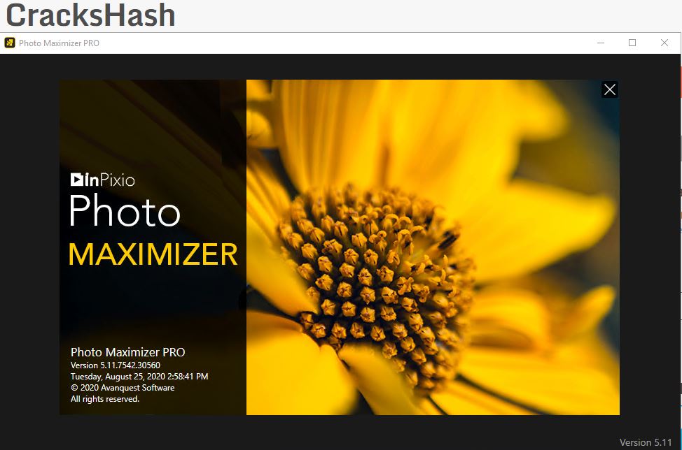Close the Photo Maximizer PRO window
This screenshot has width=682, height=450.
(x=664, y=43)
